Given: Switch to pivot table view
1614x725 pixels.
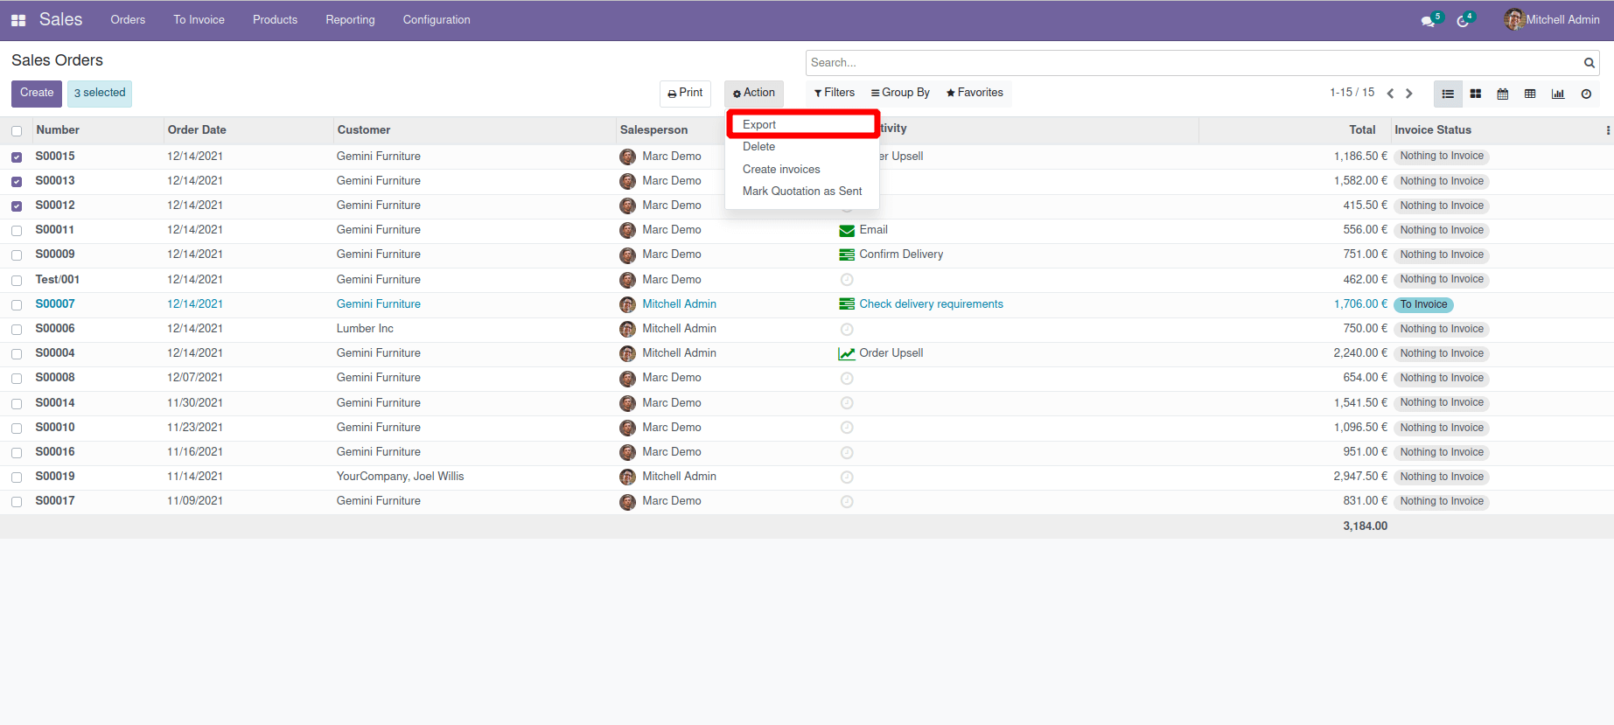Looking at the screenshot, I should point(1530,94).
